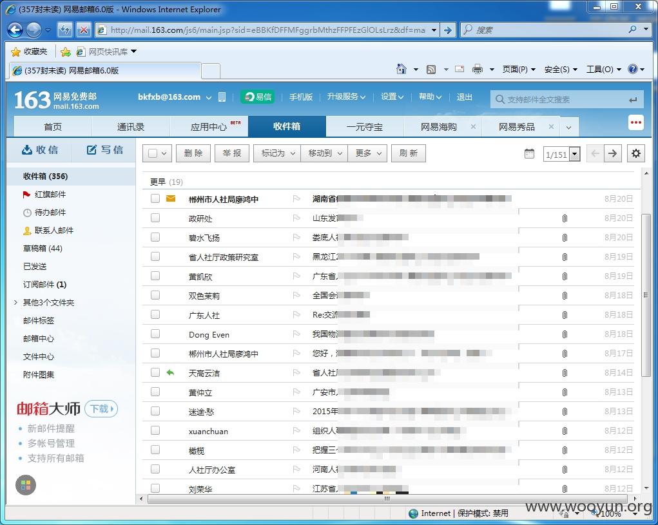
Task: Expand 其他3个文件夹 in sidebar
Action: click(15, 302)
